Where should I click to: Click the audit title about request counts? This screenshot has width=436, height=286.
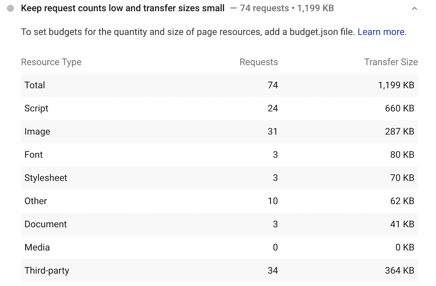(x=122, y=8)
